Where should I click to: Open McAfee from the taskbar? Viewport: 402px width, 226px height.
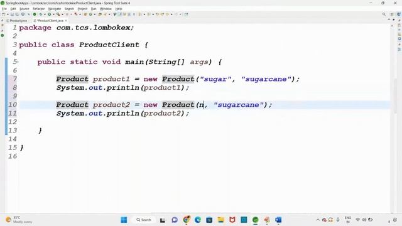click(x=232, y=220)
